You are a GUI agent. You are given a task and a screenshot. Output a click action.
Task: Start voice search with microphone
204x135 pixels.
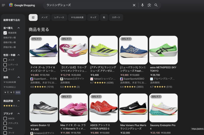coord(142,5)
